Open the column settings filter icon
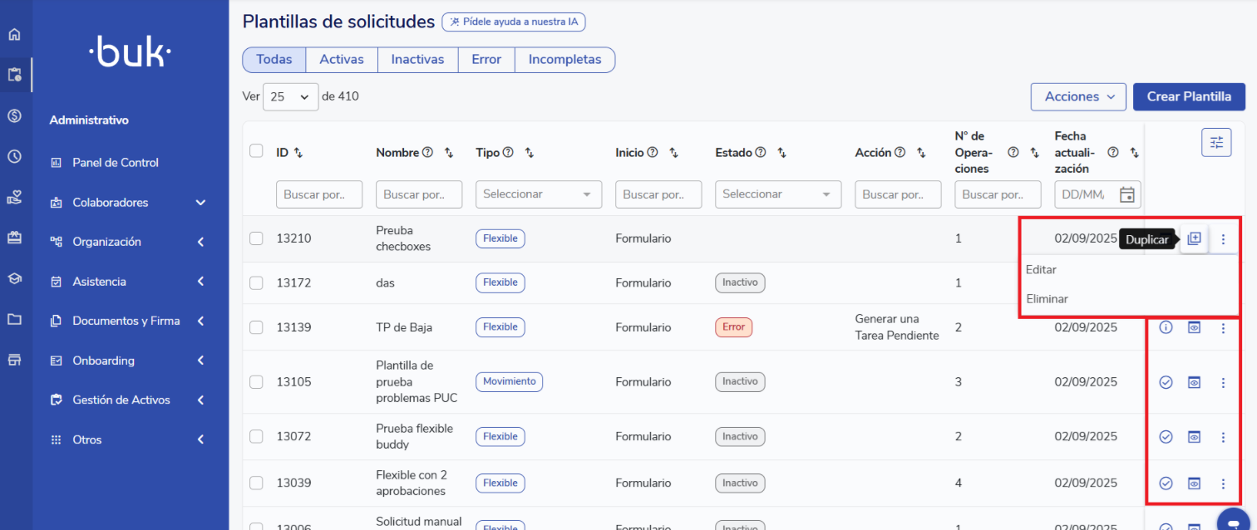Viewport: 1257px width, 530px height. 1216,142
